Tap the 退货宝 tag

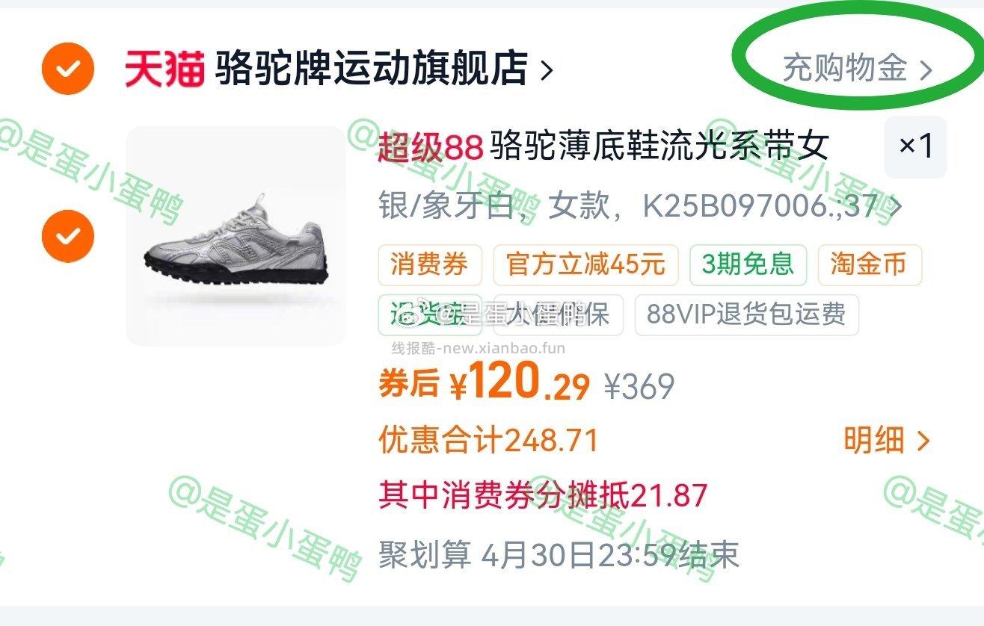coord(429,314)
